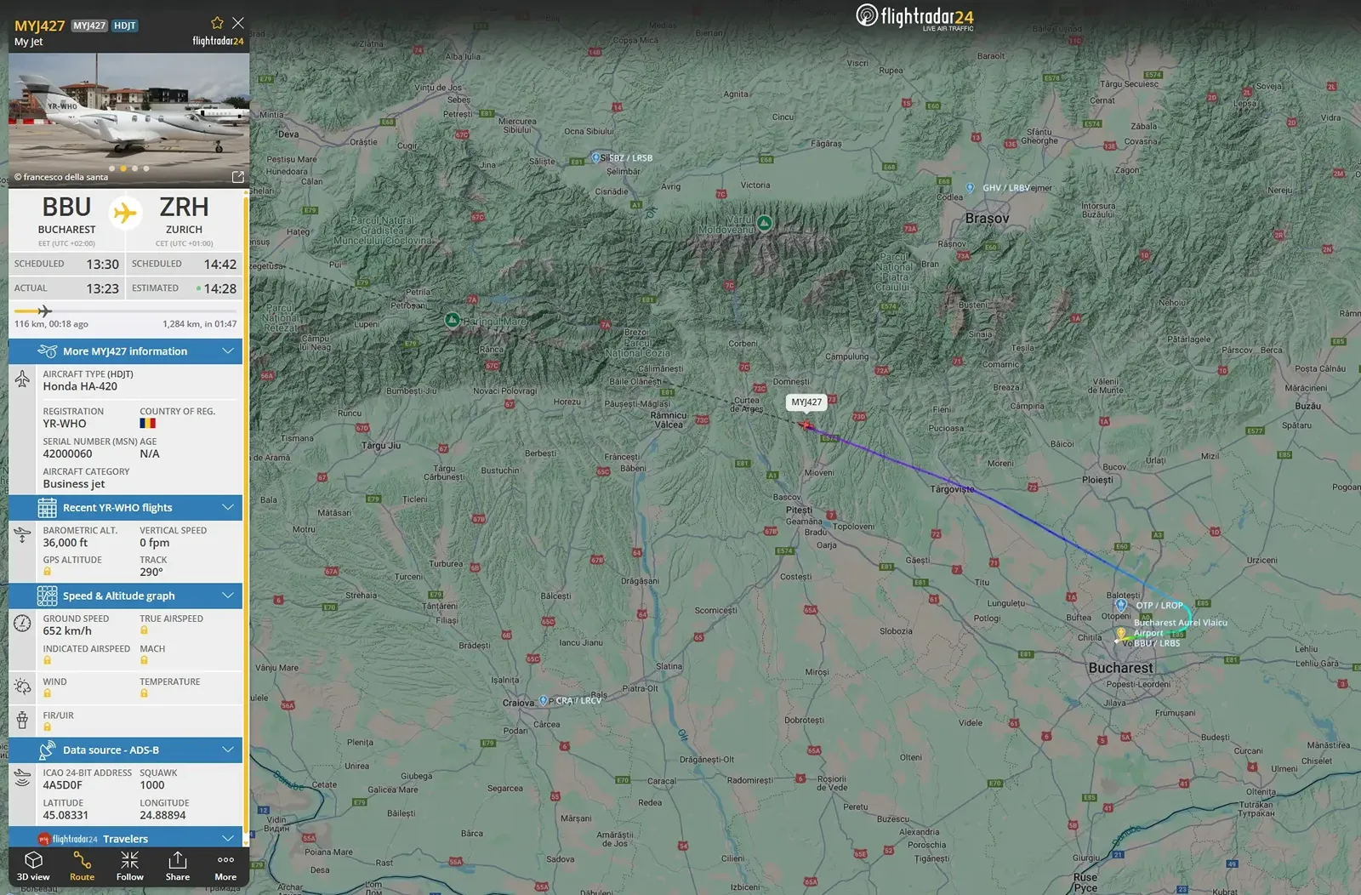Click flight progress bar airplane marker
This screenshot has width=1361, height=895.
[x=44, y=311]
